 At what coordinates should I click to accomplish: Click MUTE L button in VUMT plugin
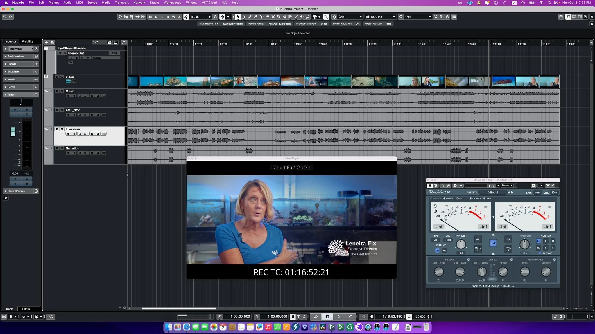click(x=478, y=249)
